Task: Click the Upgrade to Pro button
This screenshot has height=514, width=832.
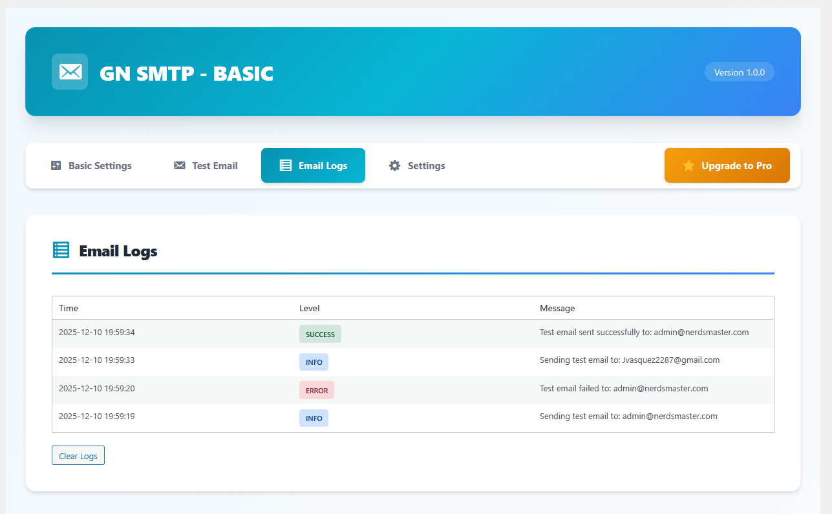Action: (x=727, y=165)
